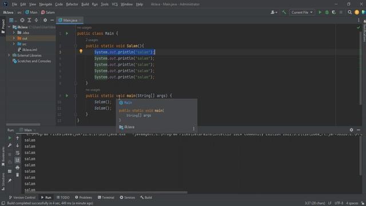This screenshot has width=366, height=206.
Task: Open Search Everywhere magnifier icon
Action: 349,13
